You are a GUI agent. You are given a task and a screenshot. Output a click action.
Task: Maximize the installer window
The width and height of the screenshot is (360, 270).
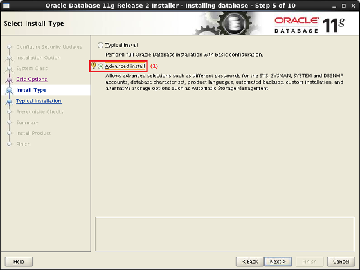(344, 6)
